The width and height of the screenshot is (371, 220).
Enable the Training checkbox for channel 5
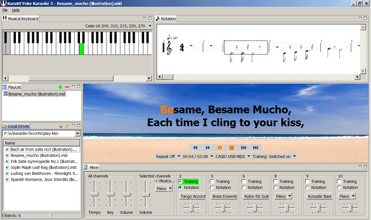pyautogui.click(x=212, y=181)
